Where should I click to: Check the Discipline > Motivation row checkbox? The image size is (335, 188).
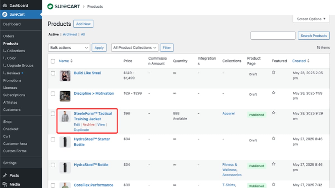click(x=53, y=94)
